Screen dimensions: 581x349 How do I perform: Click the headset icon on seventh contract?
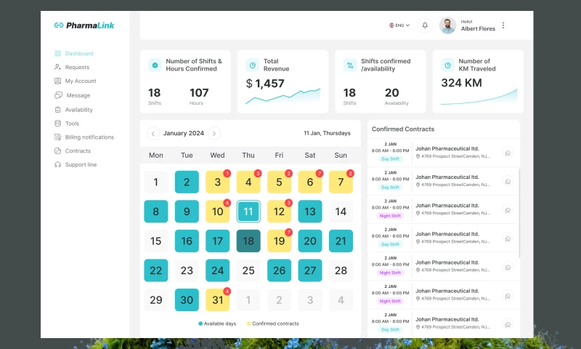508,324
